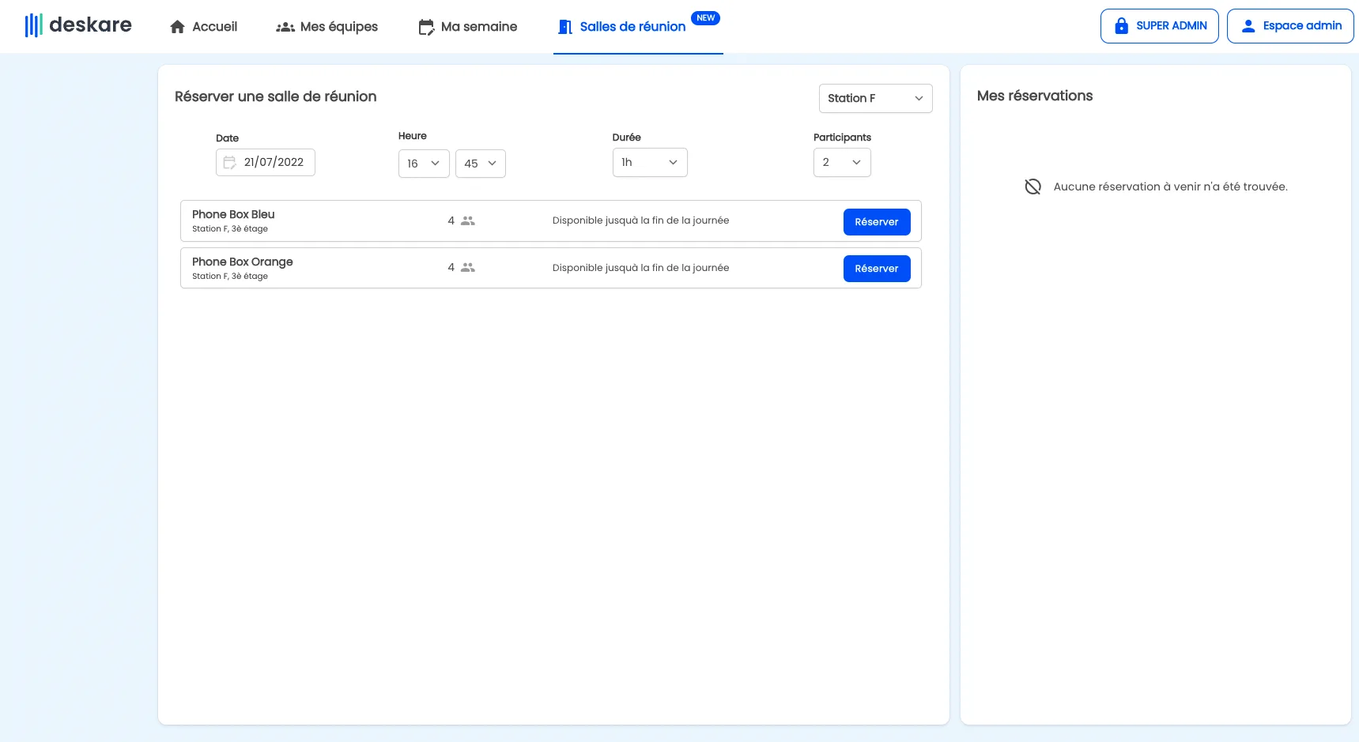The image size is (1359, 742).
Task: Click the no-reservation crossed circle icon
Action: (1032, 186)
